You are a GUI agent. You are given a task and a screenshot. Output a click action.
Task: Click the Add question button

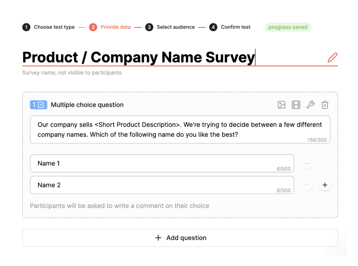[x=180, y=238]
